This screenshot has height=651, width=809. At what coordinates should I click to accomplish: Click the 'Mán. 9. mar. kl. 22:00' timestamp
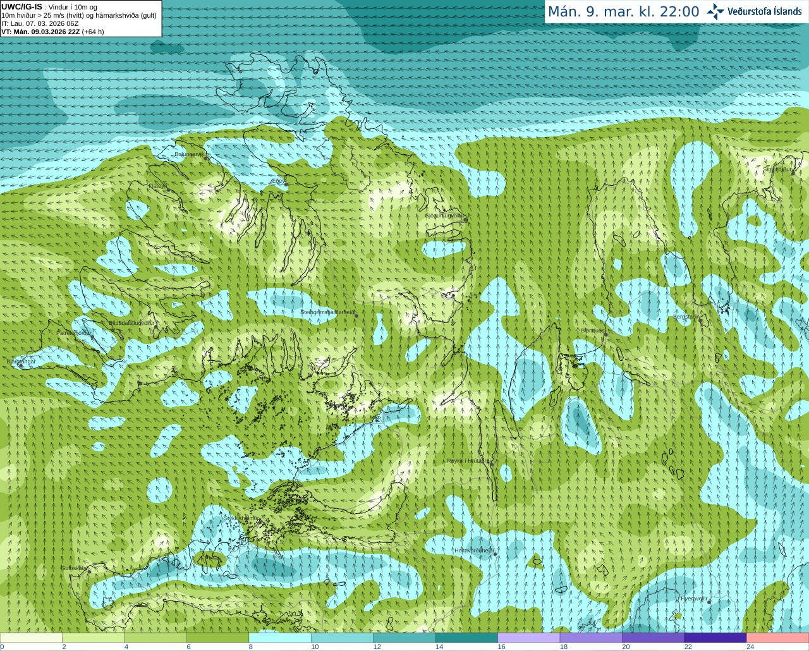[623, 11]
